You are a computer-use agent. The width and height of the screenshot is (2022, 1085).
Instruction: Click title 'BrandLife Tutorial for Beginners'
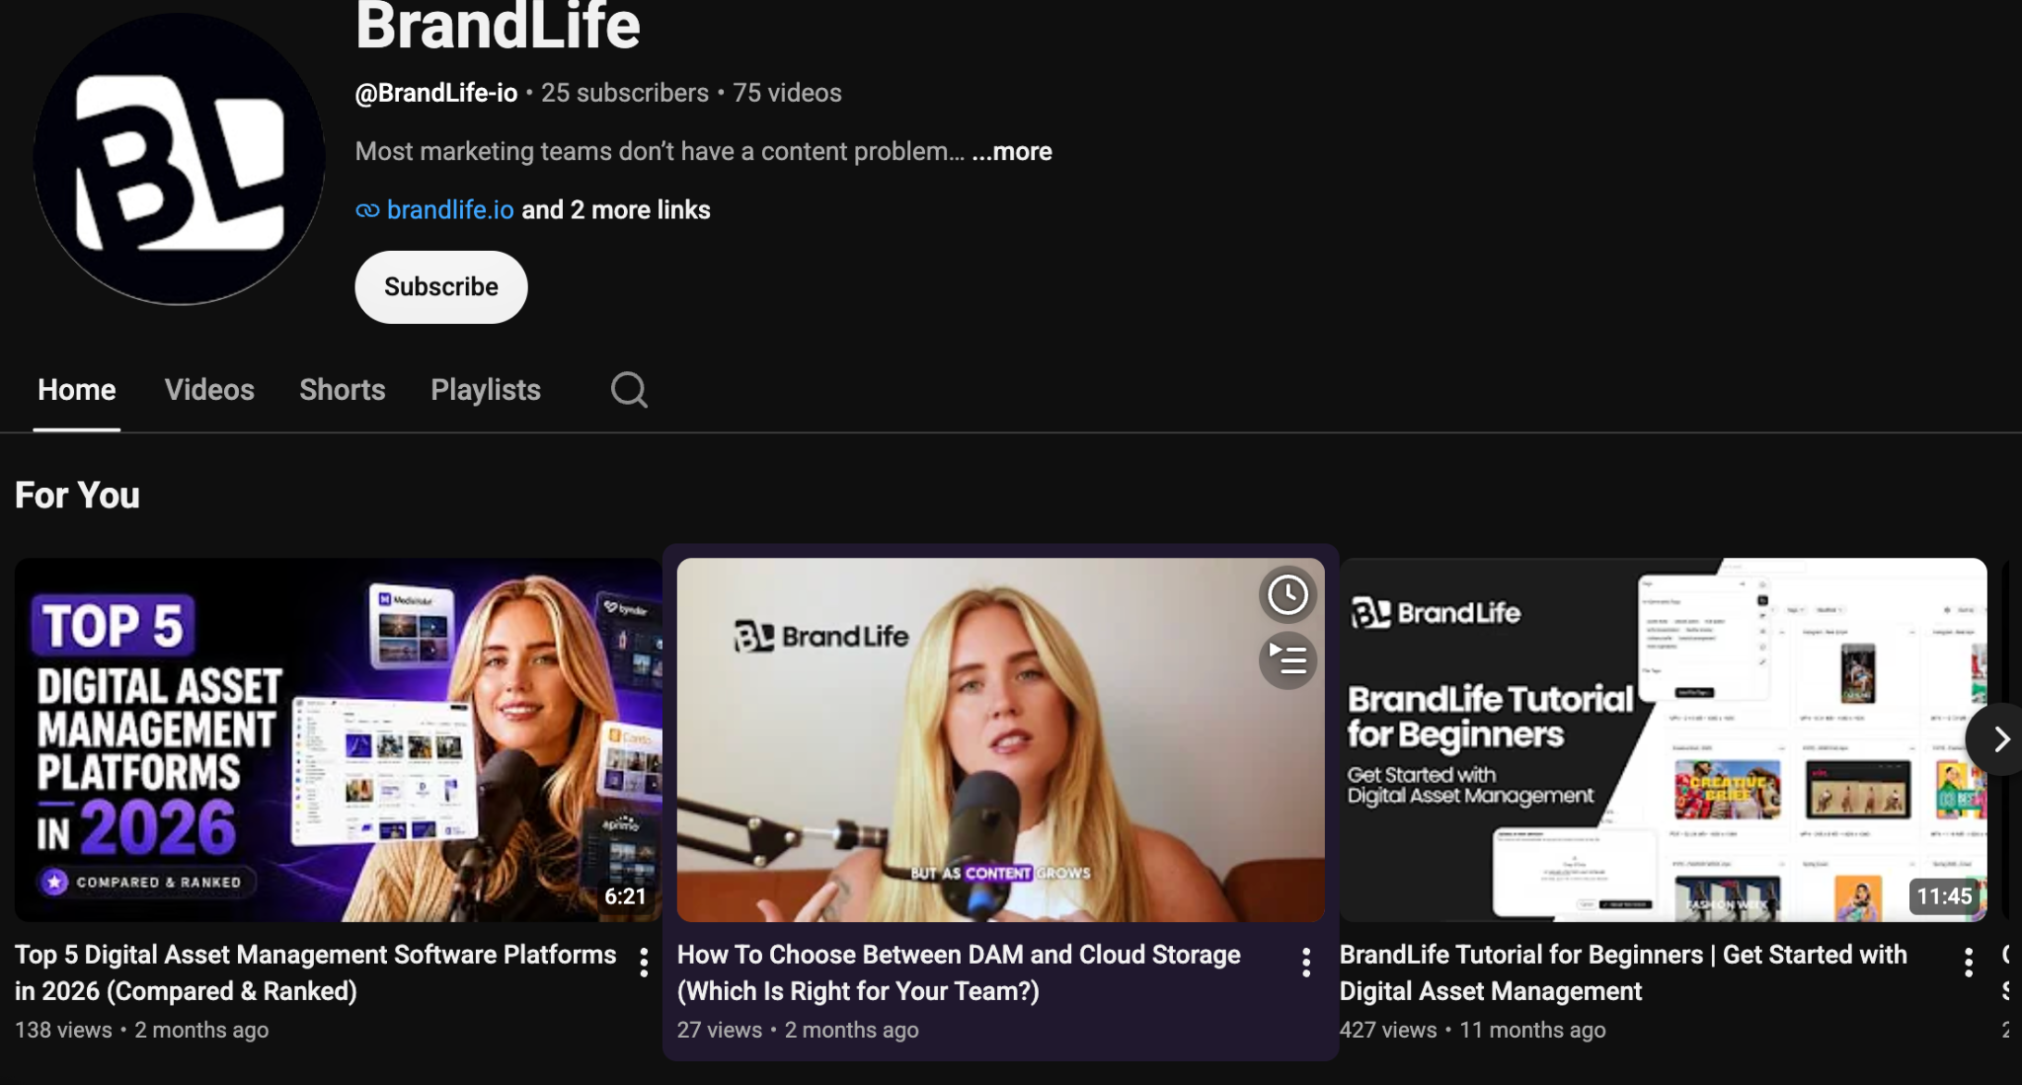(x=1623, y=972)
